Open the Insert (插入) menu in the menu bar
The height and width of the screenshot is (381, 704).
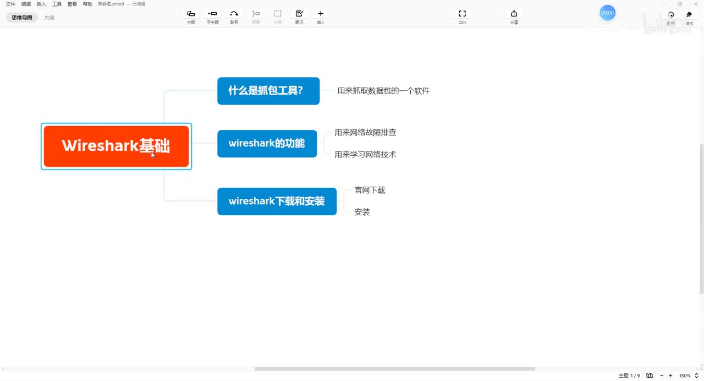click(41, 4)
